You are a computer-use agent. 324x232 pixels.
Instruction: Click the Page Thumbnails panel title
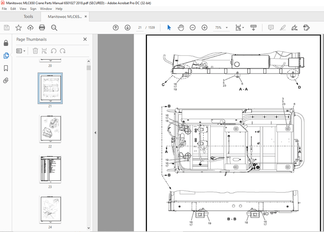point(31,39)
